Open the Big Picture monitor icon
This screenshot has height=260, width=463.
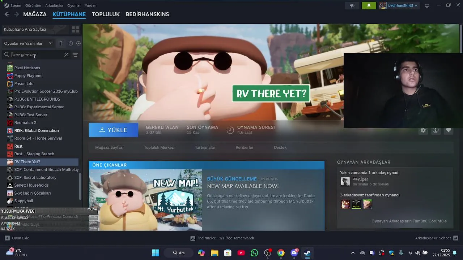(x=427, y=5)
